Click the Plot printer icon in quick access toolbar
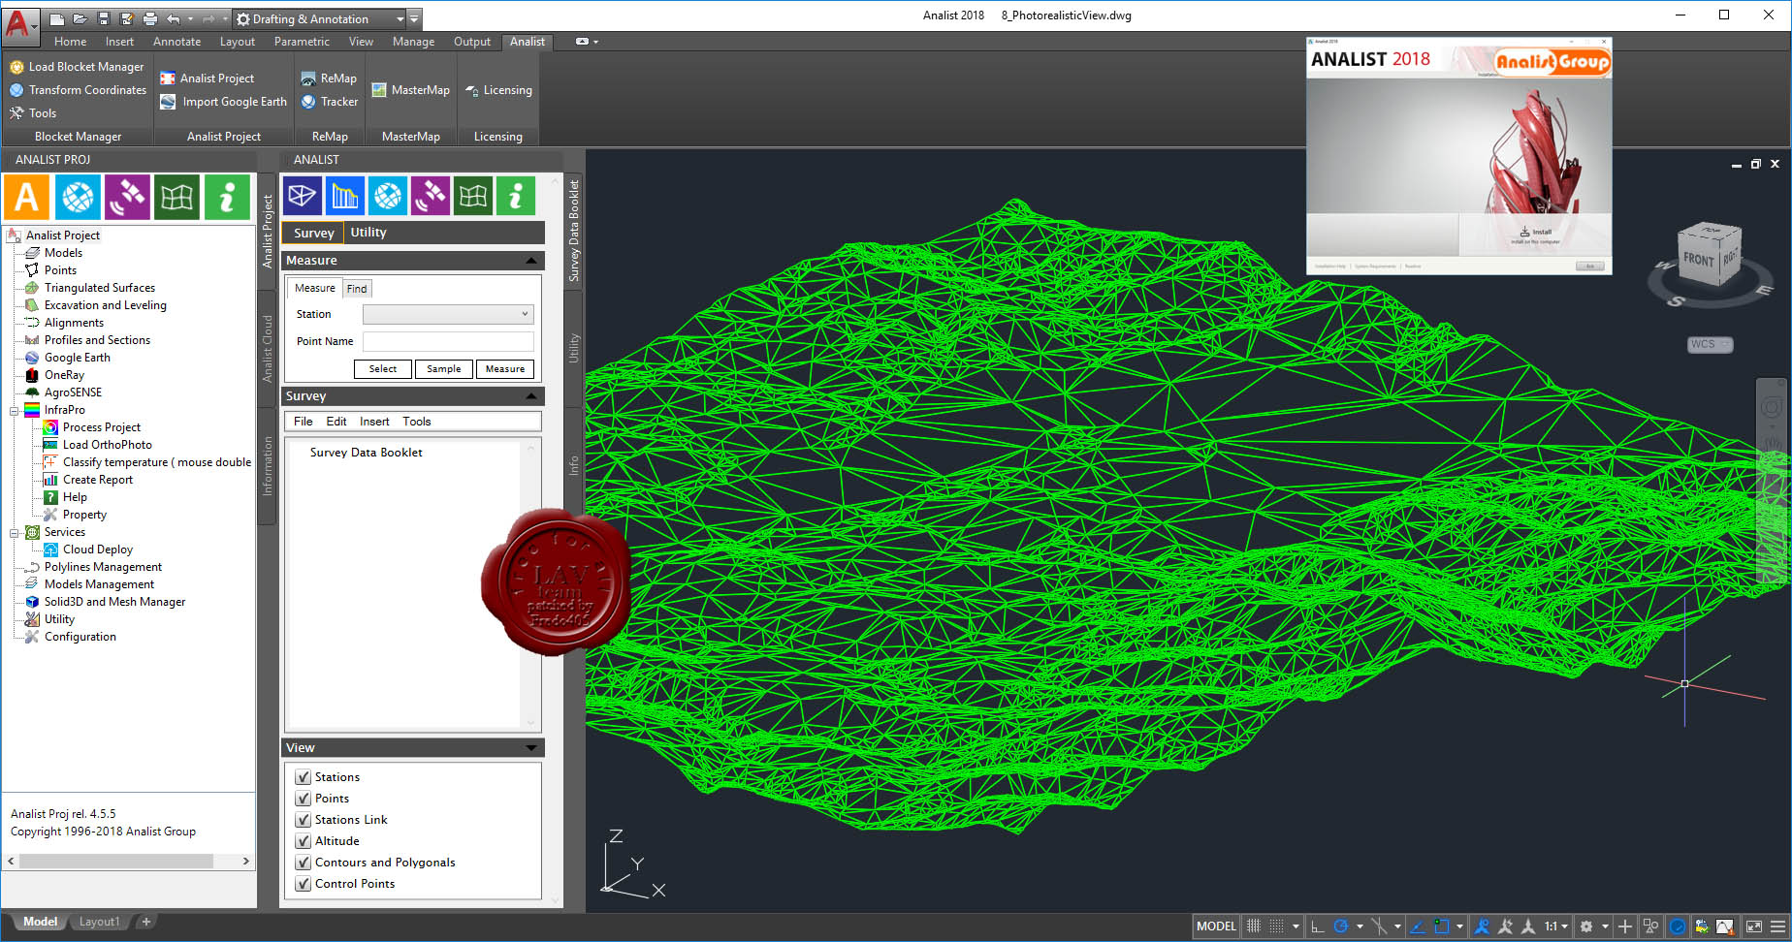This screenshot has height=942, width=1792. pos(149,18)
